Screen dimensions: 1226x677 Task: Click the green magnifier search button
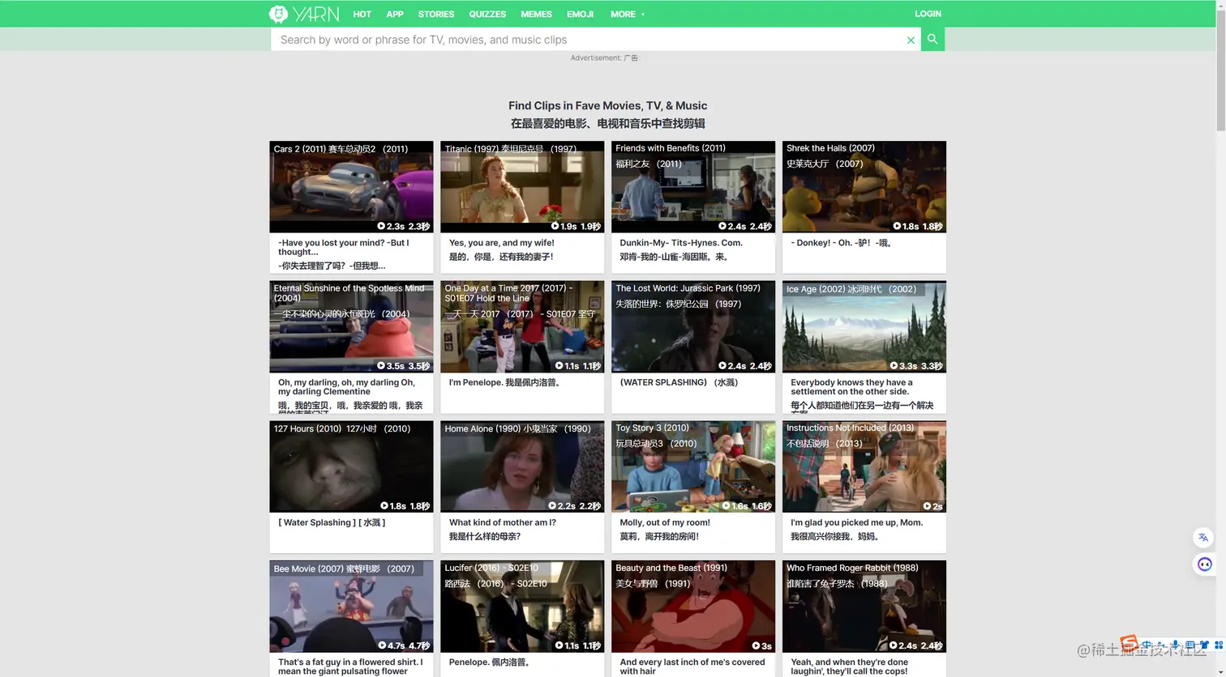point(932,39)
